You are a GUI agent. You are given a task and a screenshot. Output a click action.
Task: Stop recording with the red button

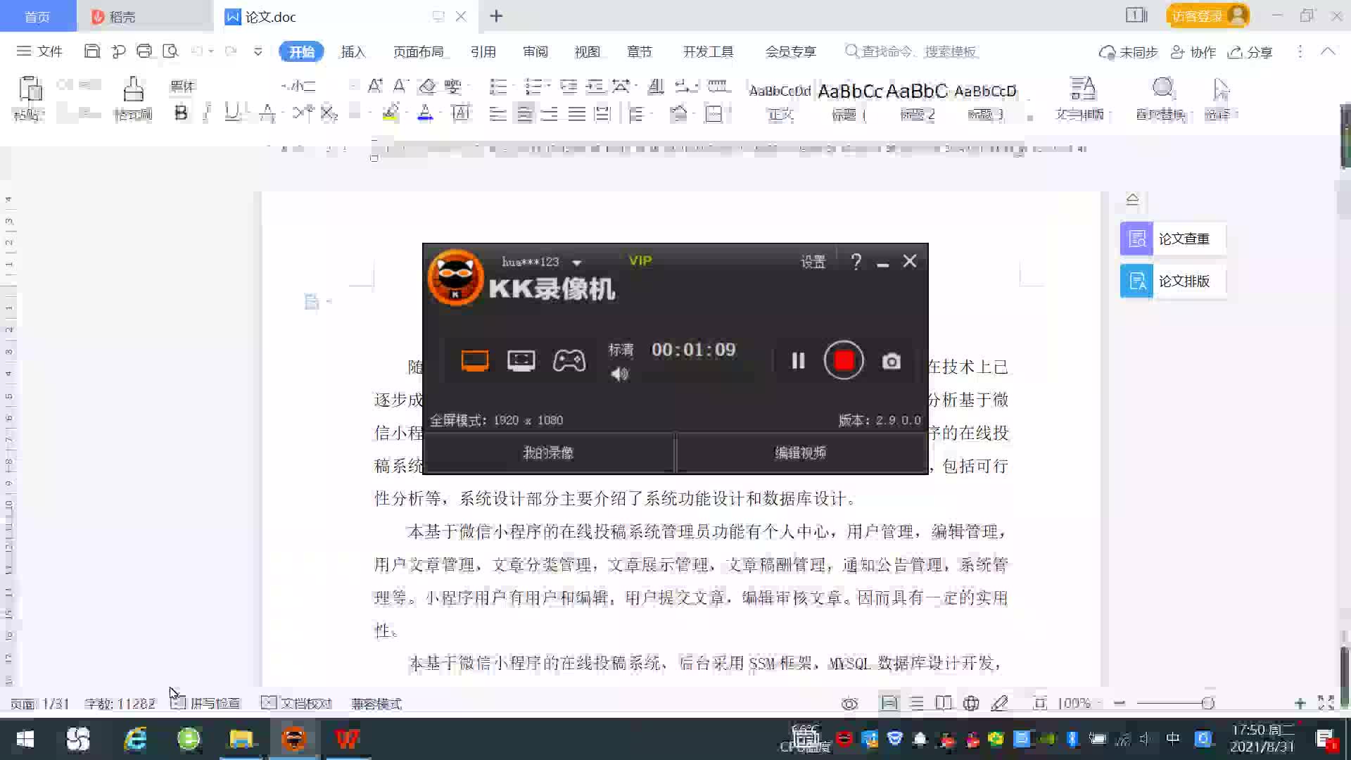click(844, 360)
